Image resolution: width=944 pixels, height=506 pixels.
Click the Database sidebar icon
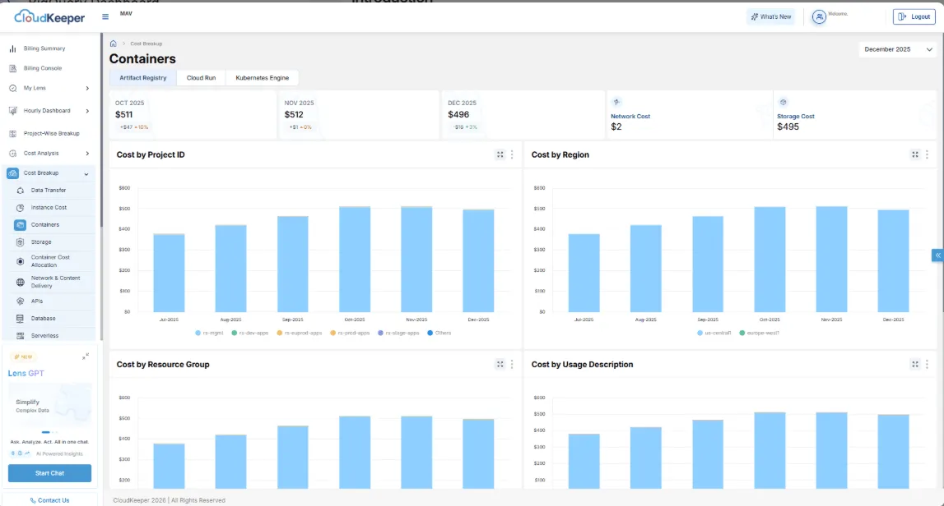coord(20,319)
